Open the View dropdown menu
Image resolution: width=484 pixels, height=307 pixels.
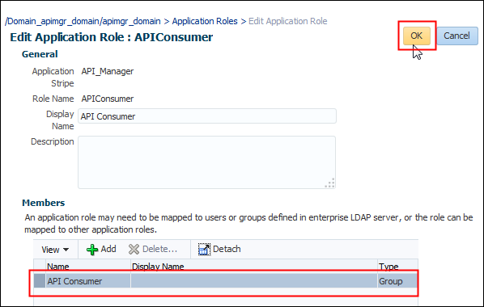pyautogui.click(x=55, y=250)
